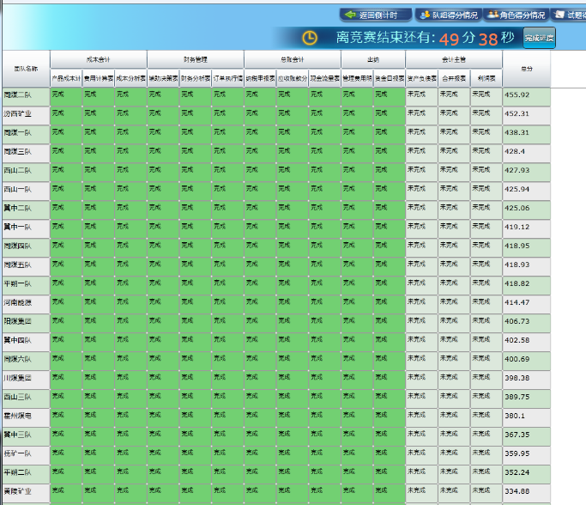This screenshot has height=505, width=586.
Task: Click the 总账会计 group header
Action: click(x=293, y=59)
